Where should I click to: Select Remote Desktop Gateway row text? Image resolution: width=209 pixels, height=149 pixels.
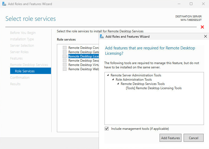pos(84,52)
